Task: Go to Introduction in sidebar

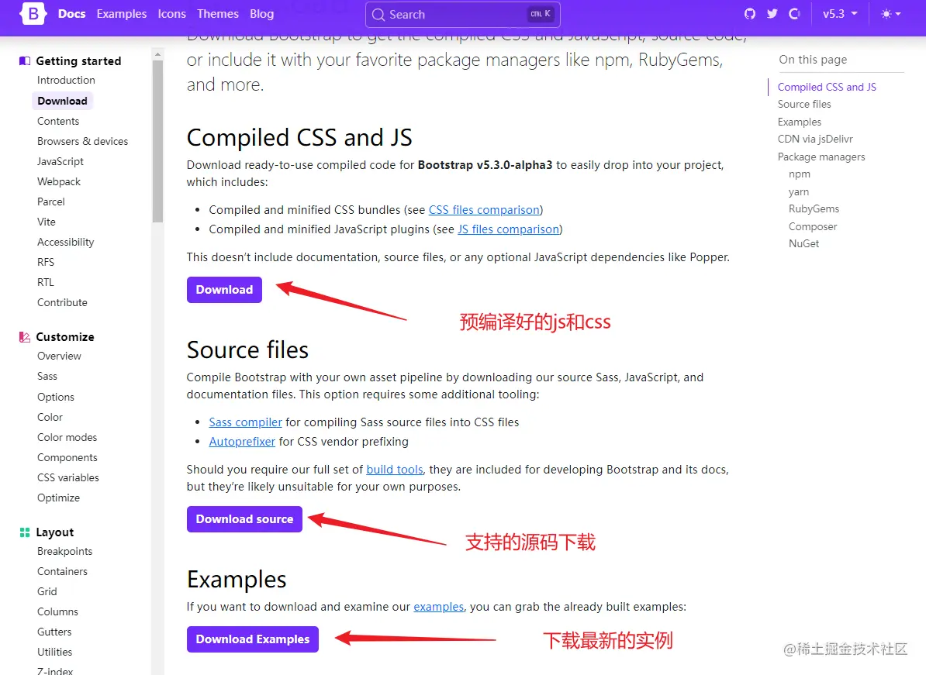Action: (x=66, y=81)
